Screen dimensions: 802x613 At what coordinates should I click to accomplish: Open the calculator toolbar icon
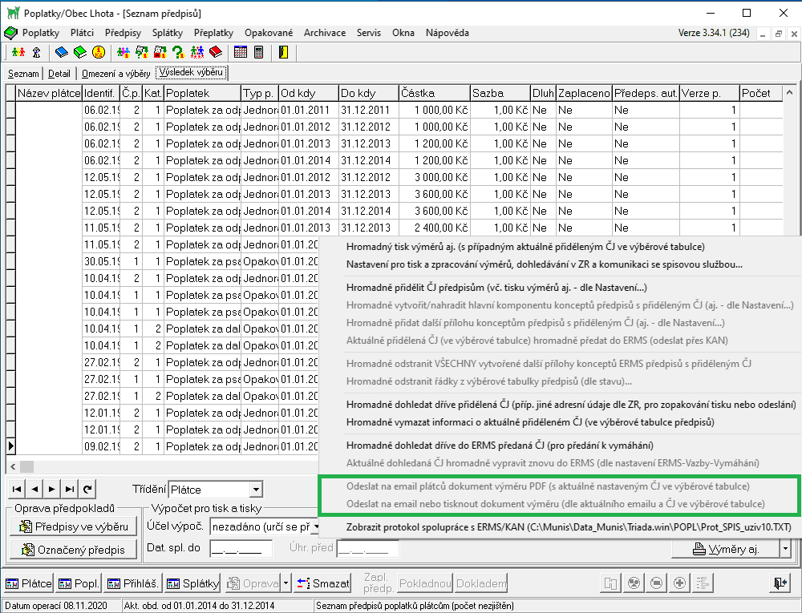pos(258,53)
